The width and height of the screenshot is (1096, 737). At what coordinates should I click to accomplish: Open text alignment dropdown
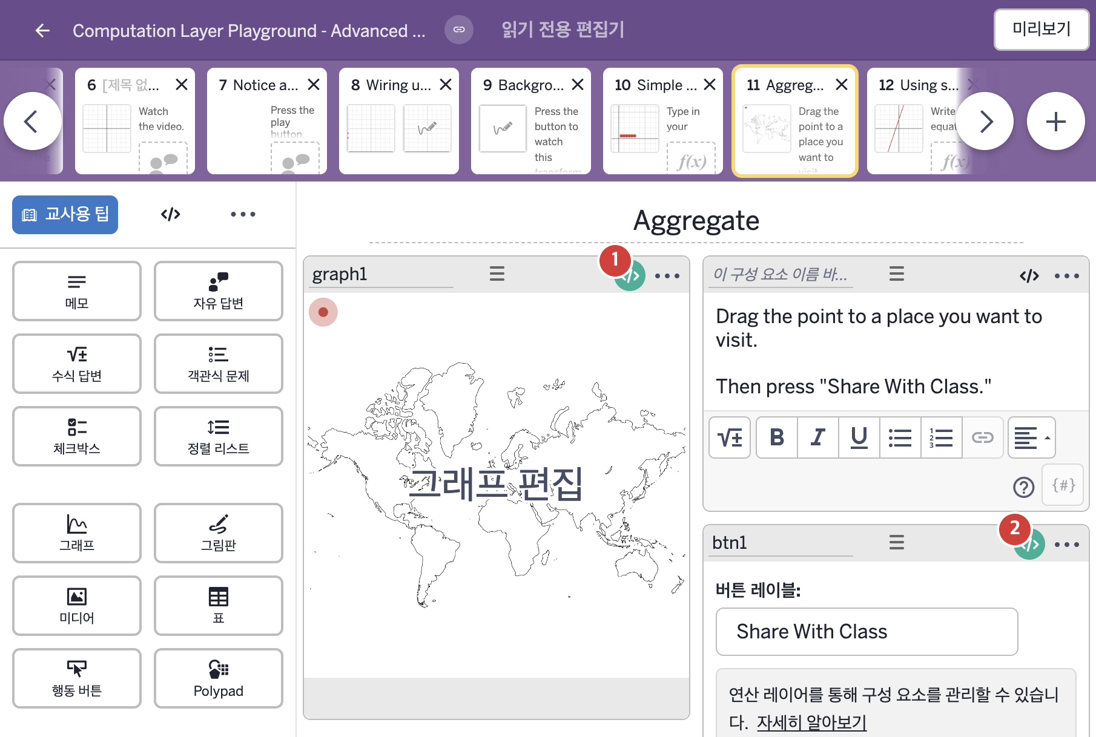[x=1032, y=437]
